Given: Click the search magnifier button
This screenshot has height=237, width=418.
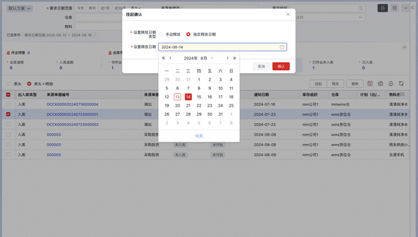Looking at the screenshot, I should click(382, 8).
